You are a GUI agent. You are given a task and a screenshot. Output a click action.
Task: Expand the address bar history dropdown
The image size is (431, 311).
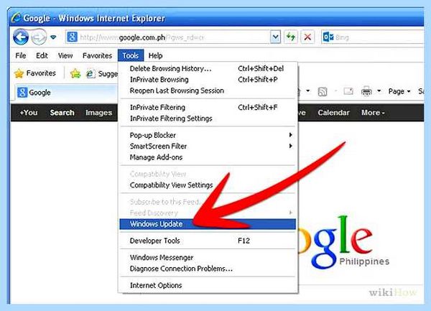[x=275, y=37]
